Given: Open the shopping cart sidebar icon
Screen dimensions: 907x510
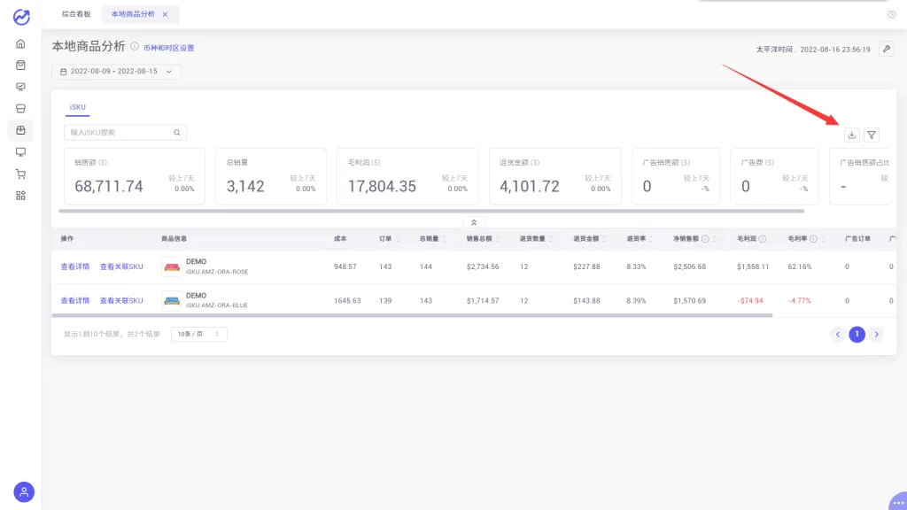Looking at the screenshot, I should [21, 174].
